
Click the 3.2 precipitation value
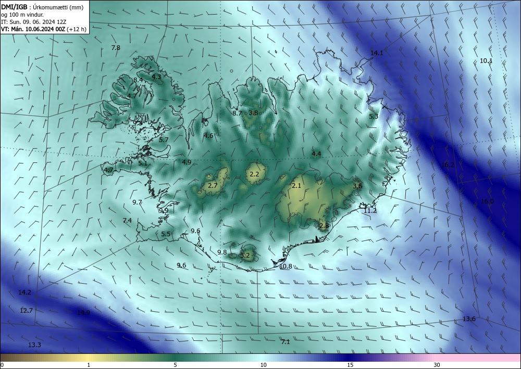click(245, 256)
